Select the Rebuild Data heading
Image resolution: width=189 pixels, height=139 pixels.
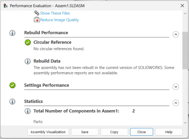tap(47, 61)
